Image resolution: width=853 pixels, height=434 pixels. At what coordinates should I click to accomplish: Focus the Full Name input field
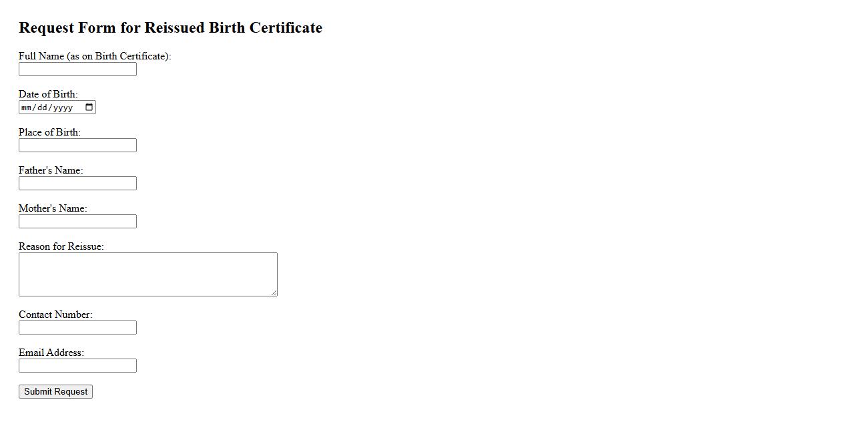coord(77,69)
